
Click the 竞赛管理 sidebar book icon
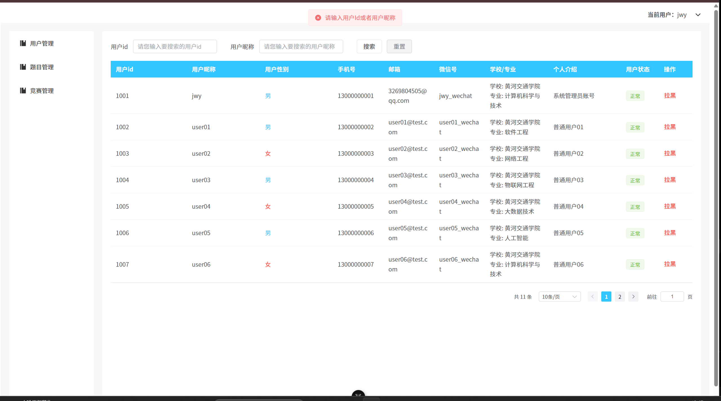pos(23,90)
